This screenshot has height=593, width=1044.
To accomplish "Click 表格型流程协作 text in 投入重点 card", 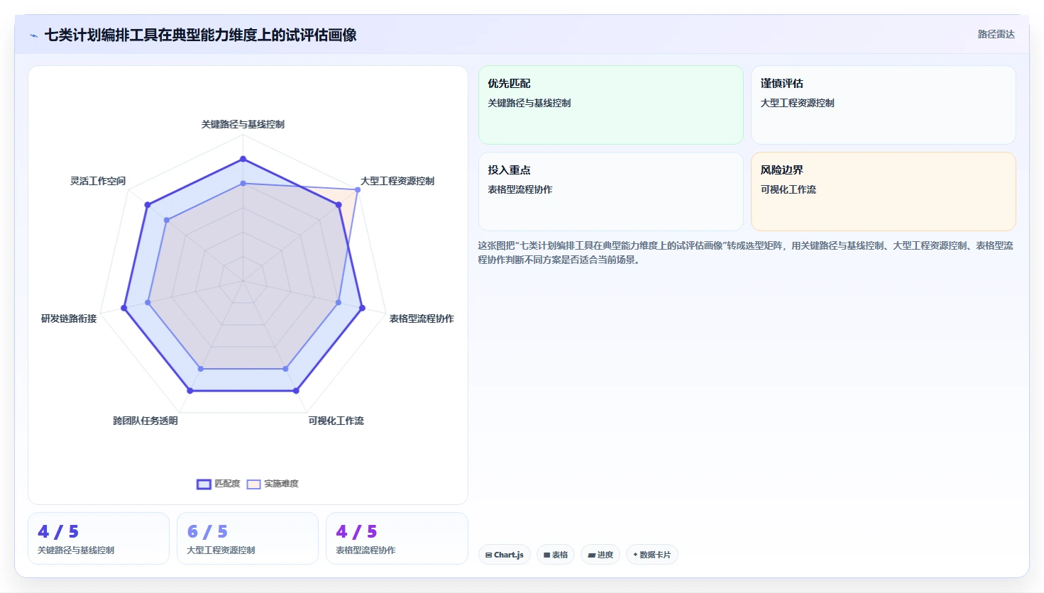I will (x=520, y=189).
